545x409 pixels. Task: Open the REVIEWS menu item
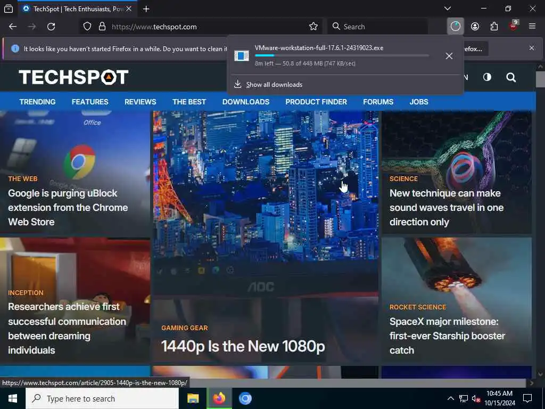click(x=141, y=102)
